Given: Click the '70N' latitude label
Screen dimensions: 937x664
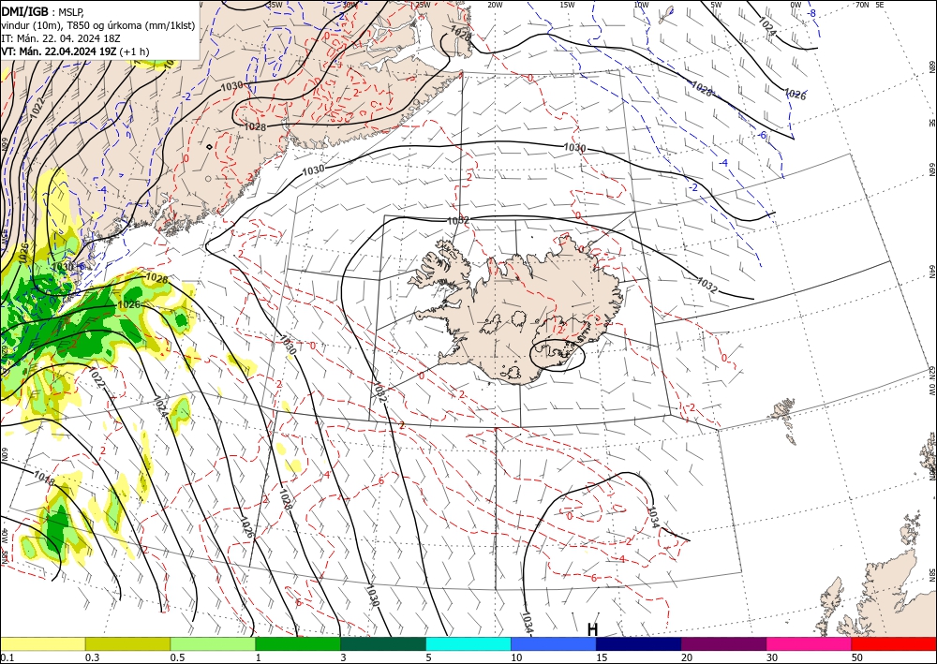Looking at the screenshot, I should (x=862, y=5).
